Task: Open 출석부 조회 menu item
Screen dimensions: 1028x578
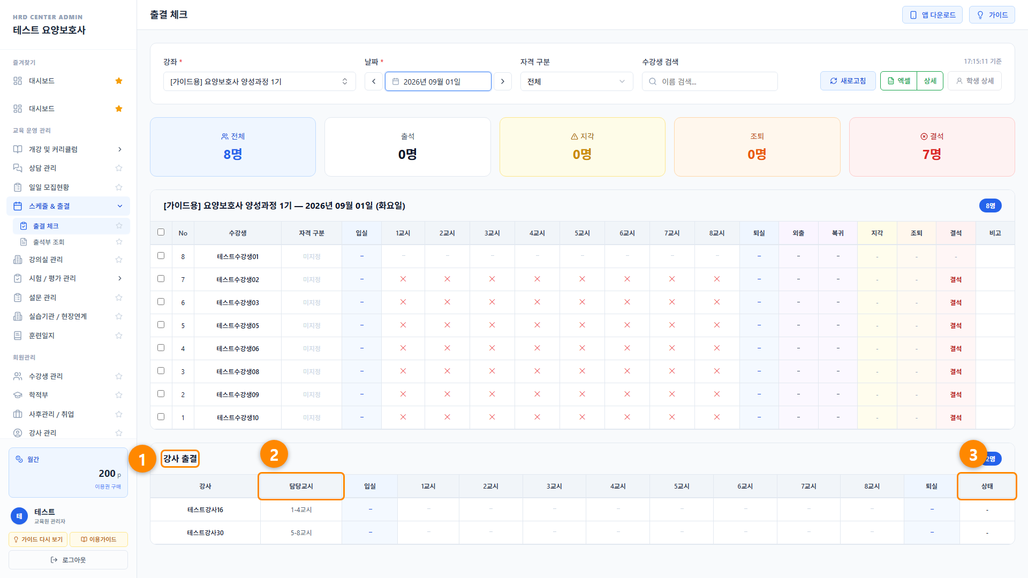Action: point(71,242)
